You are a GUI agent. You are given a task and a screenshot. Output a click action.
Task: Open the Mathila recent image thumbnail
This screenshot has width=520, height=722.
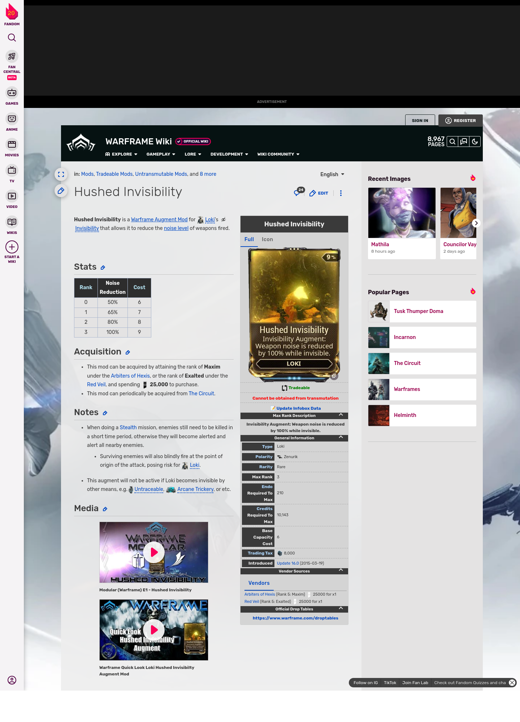coord(402,213)
